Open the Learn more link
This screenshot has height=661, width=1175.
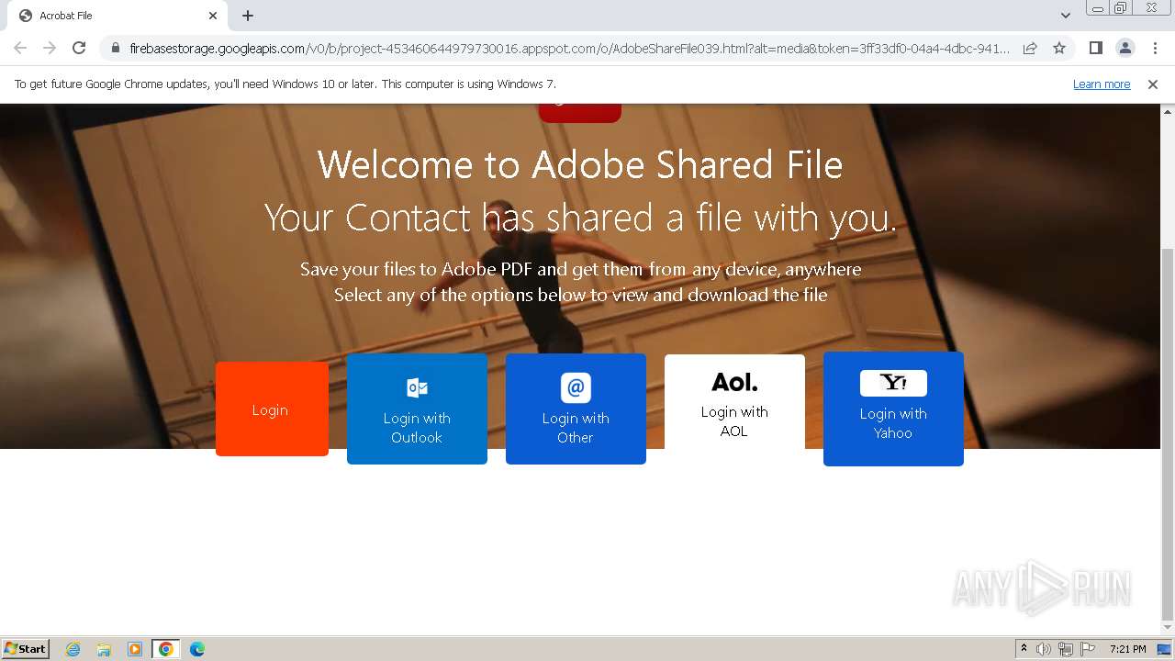1102,84
